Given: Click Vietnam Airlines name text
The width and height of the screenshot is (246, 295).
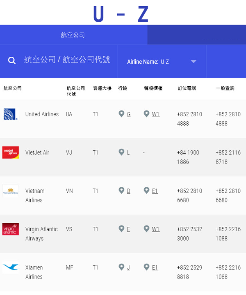Looking at the screenshot, I should tap(35, 196).
